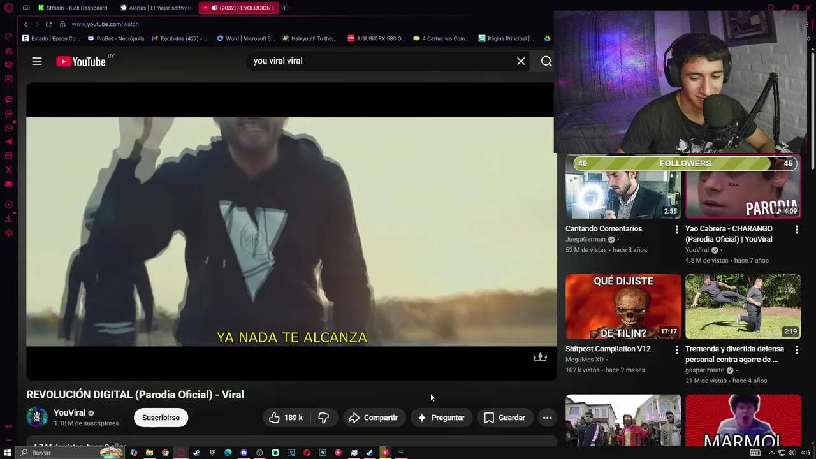This screenshot has height=459, width=816.
Task: Open Telegram in Opera sidebar
Action: pos(9,142)
